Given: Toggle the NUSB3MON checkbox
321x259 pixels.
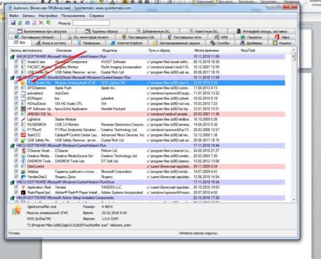Looking at the screenshot, I should tap(16, 124).
